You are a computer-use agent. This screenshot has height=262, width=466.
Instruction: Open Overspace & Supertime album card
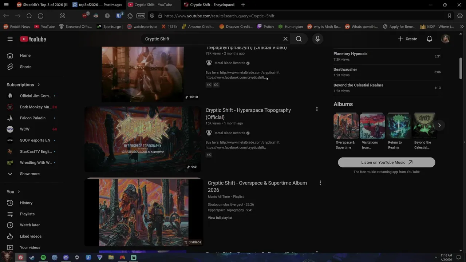click(x=346, y=131)
